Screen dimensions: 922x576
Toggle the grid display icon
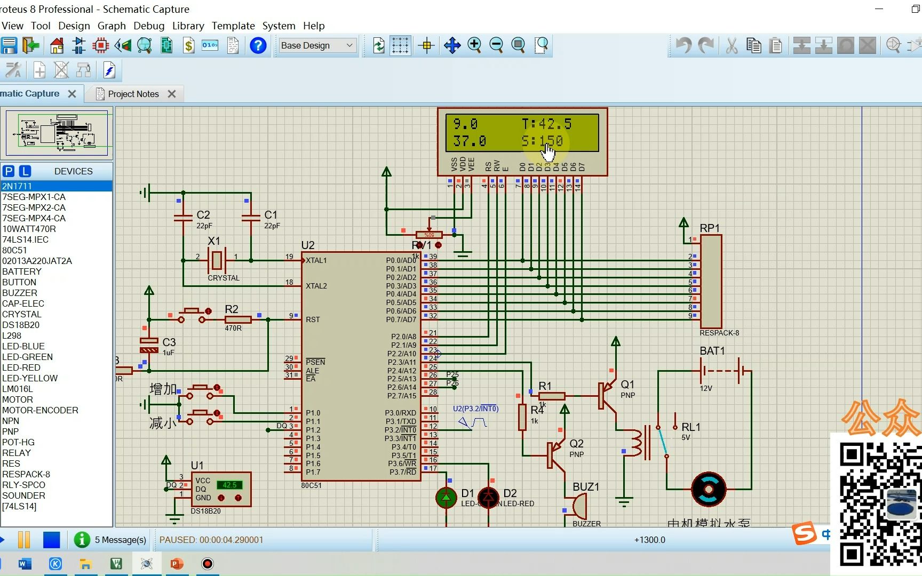click(x=400, y=45)
